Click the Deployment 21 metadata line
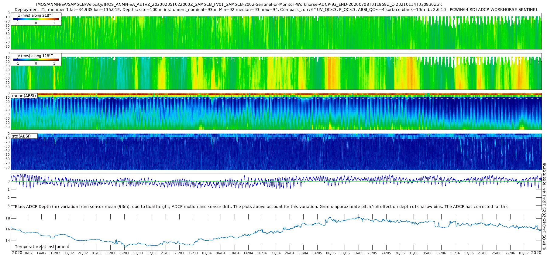The width and height of the screenshot is (547, 258). [276, 9]
